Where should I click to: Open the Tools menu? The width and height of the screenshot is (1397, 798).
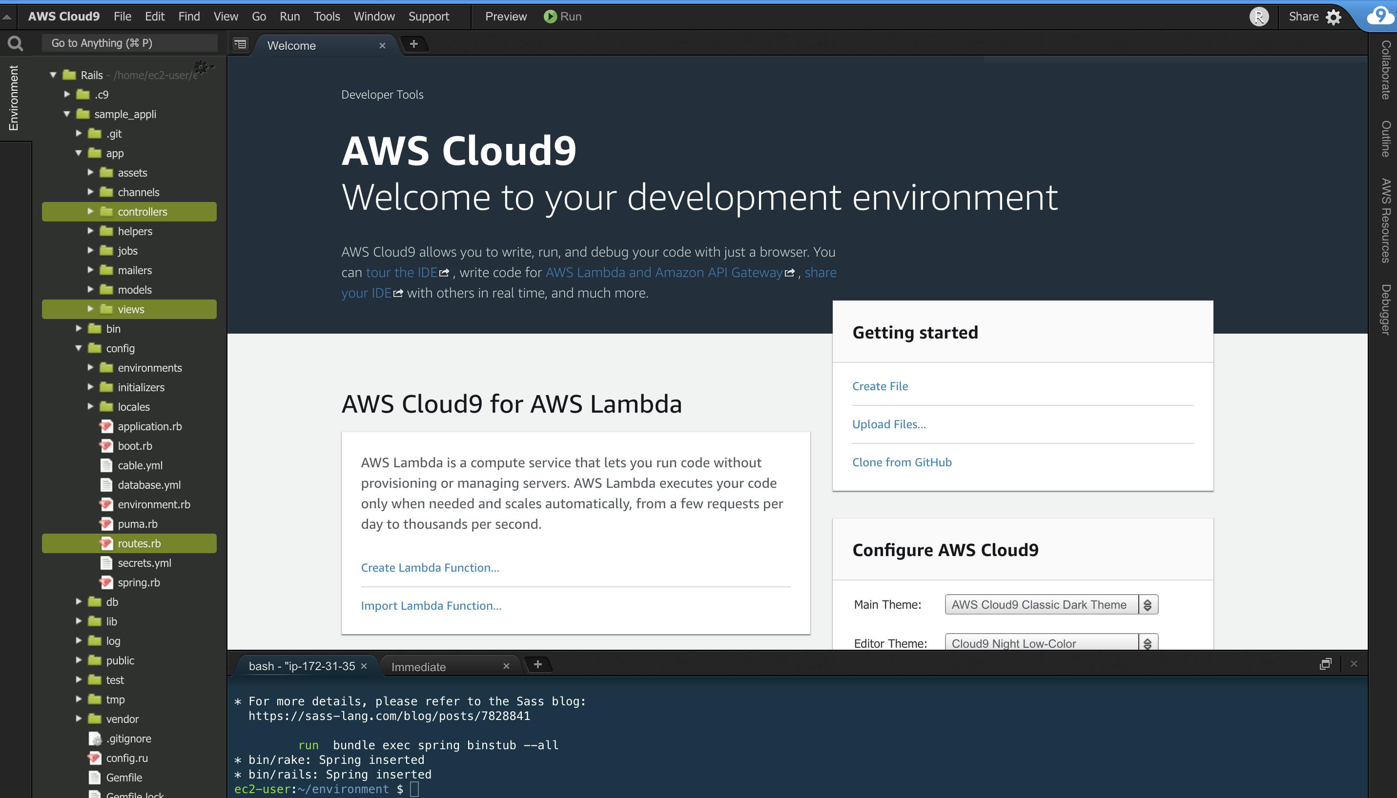pyautogui.click(x=327, y=17)
